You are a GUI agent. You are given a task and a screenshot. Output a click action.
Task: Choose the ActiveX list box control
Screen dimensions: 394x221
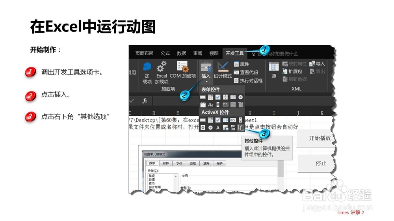click(225, 120)
